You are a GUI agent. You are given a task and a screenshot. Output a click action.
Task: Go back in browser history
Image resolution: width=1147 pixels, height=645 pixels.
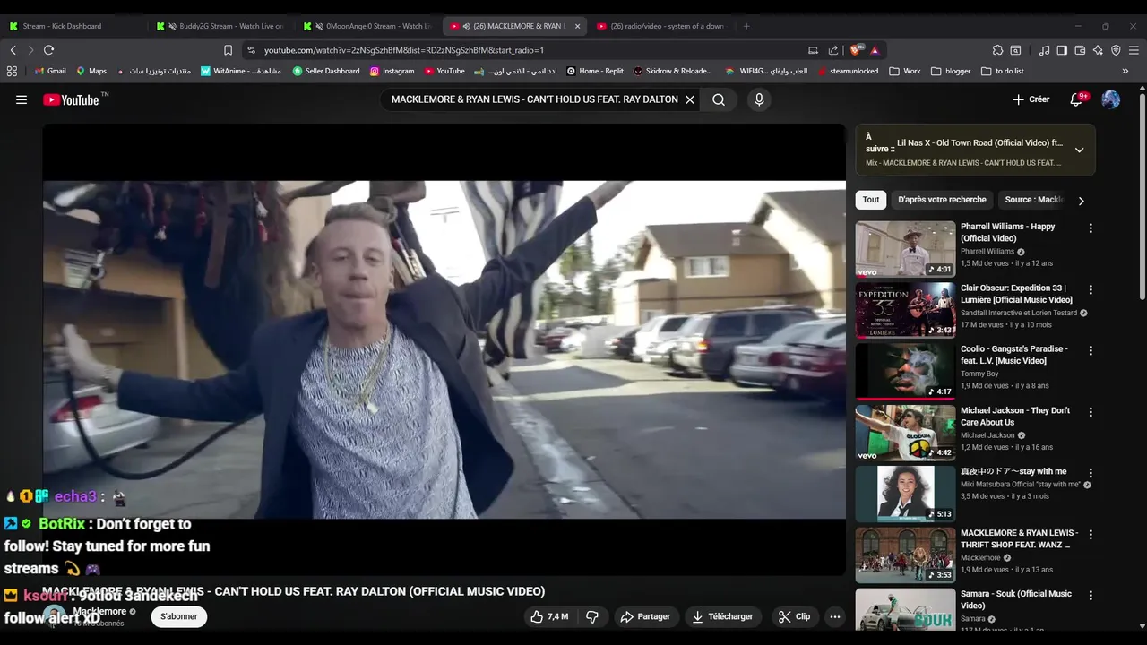pyautogui.click(x=13, y=50)
